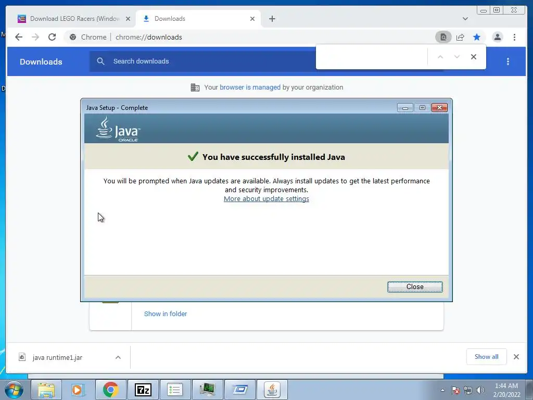Open the clock showing 1:44 AM
The height and width of the screenshot is (400, 533).
tap(506, 390)
